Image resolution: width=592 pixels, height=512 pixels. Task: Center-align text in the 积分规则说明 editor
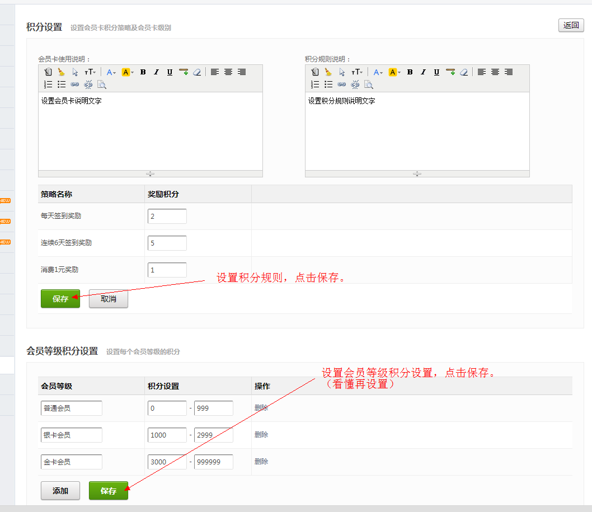[x=495, y=72]
